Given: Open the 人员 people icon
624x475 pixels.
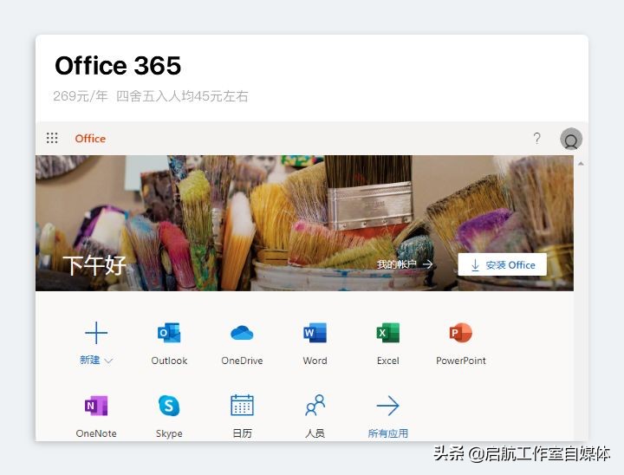Looking at the screenshot, I should point(315,406).
